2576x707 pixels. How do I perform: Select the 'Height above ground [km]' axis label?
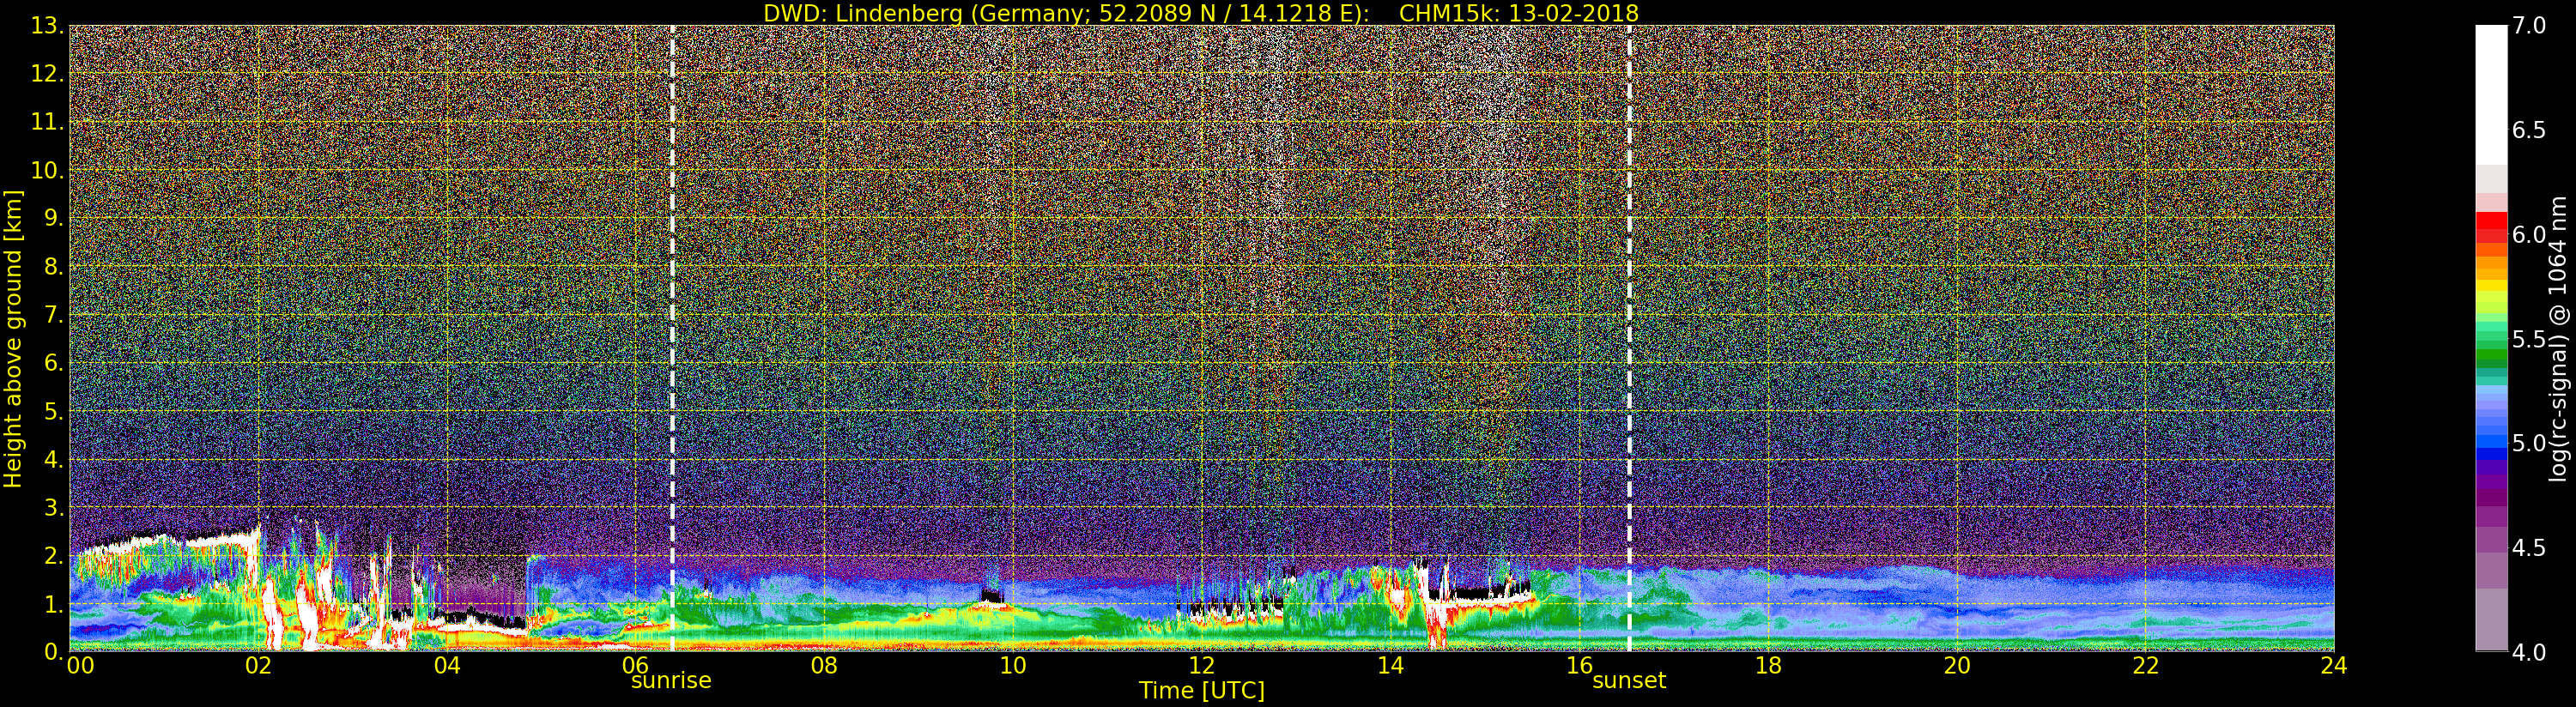coord(13,338)
